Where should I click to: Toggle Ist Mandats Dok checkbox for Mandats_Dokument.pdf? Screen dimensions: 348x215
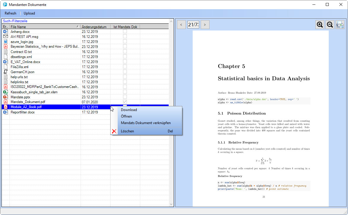(125, 102)
